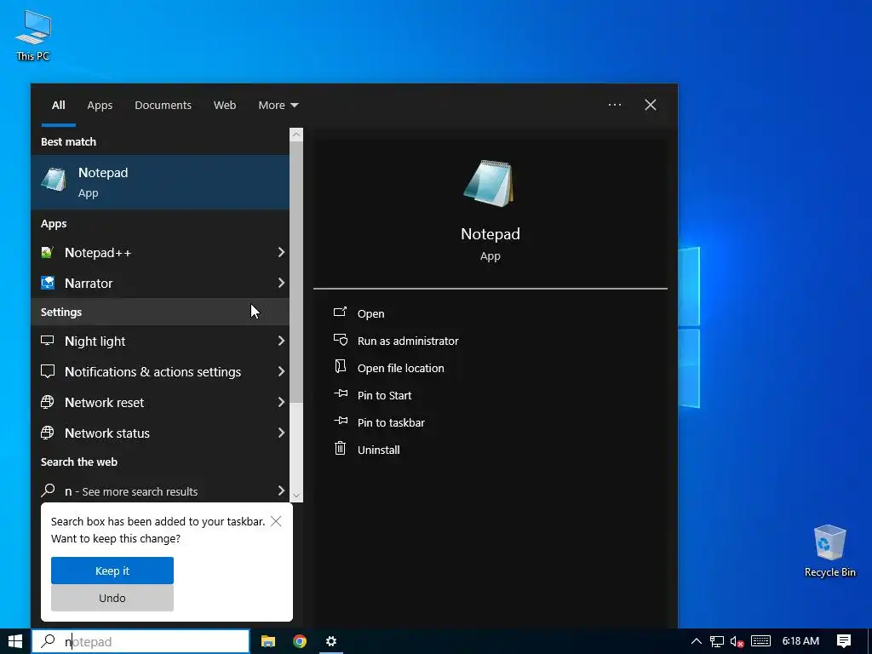Expand the Notepad++ result chevron
This screenshot has height=654, width=872.
coord(281,252)
